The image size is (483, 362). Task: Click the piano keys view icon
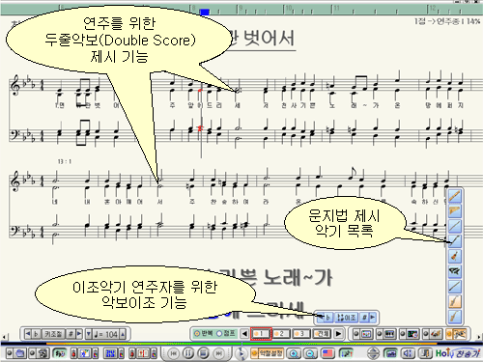[389, 334]
